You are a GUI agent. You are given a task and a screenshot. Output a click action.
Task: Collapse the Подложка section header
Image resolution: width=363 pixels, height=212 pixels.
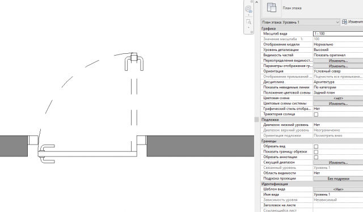pos(312,120)
